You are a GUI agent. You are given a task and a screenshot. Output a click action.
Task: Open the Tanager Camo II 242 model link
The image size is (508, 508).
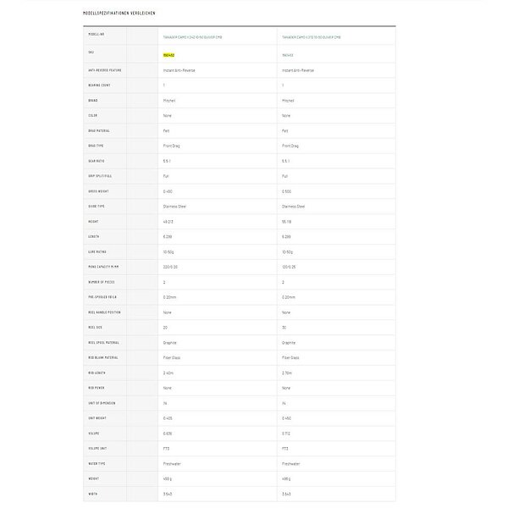click(x=191, y=37)
